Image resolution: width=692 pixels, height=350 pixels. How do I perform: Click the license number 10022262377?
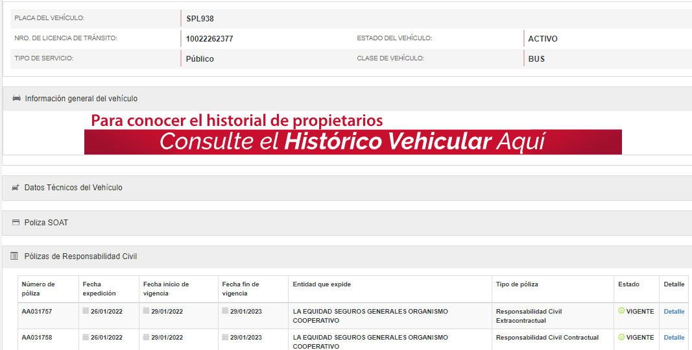[209, 39]
